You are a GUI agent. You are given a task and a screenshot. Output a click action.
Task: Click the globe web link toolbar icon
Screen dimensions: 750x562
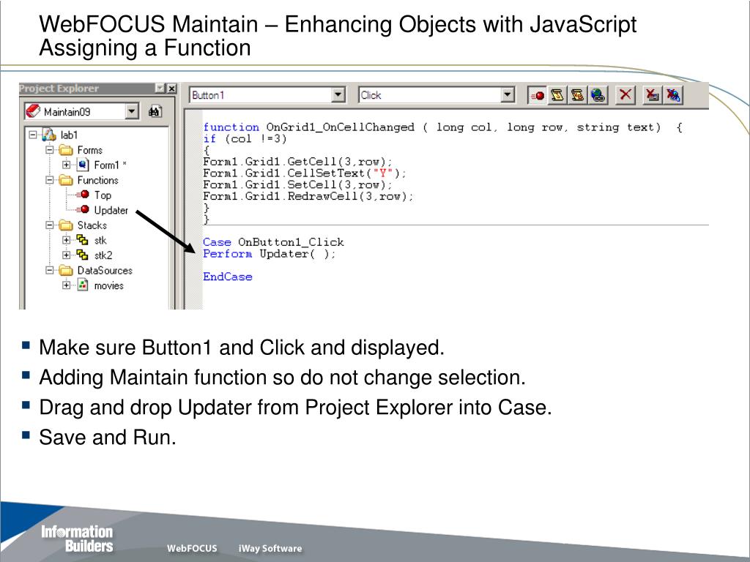[598, 95]
